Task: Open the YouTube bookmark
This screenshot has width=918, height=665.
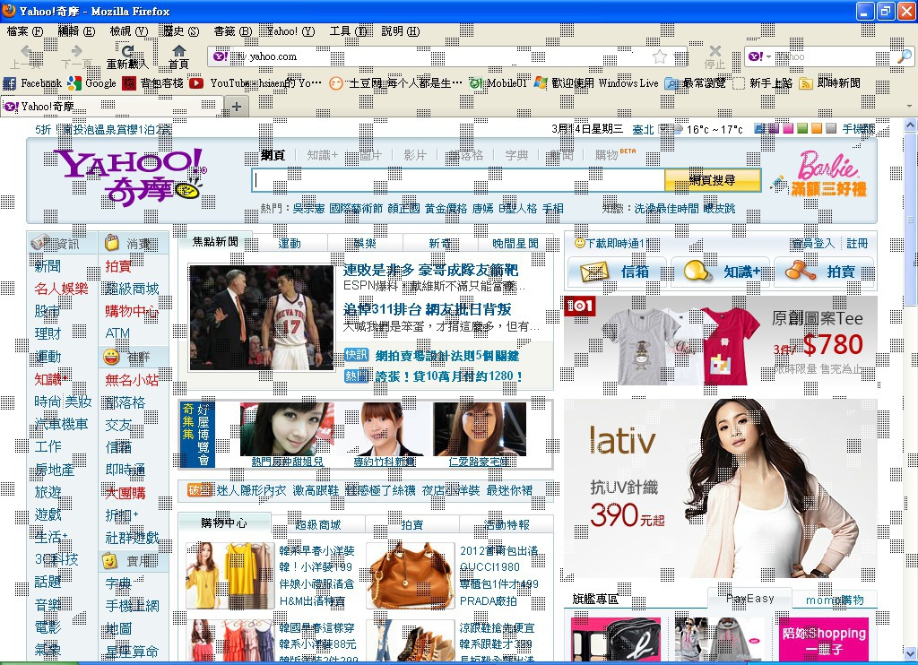Action: [x=255, y=83]
